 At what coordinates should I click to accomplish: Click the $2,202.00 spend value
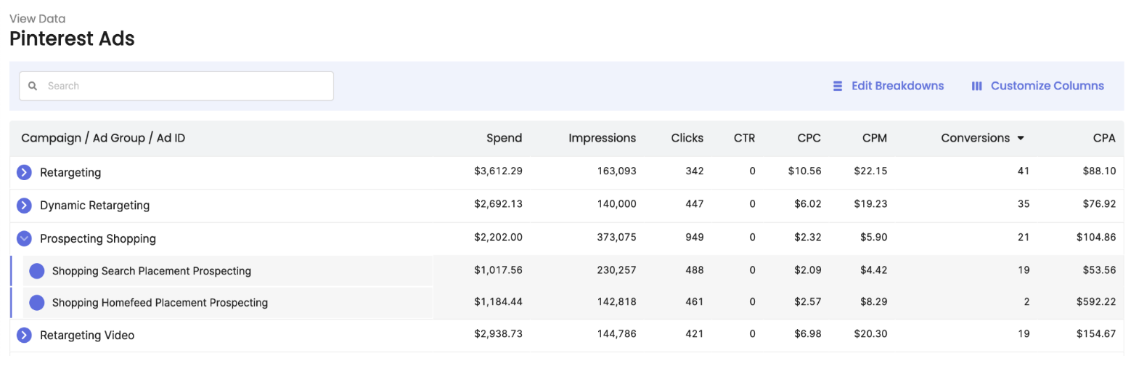coord(498,237)
